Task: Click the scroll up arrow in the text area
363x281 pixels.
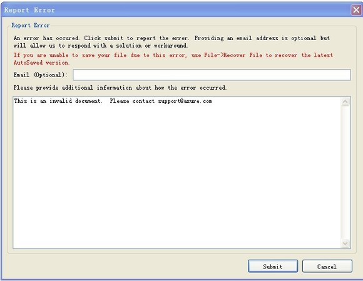Action: [345, 102]
